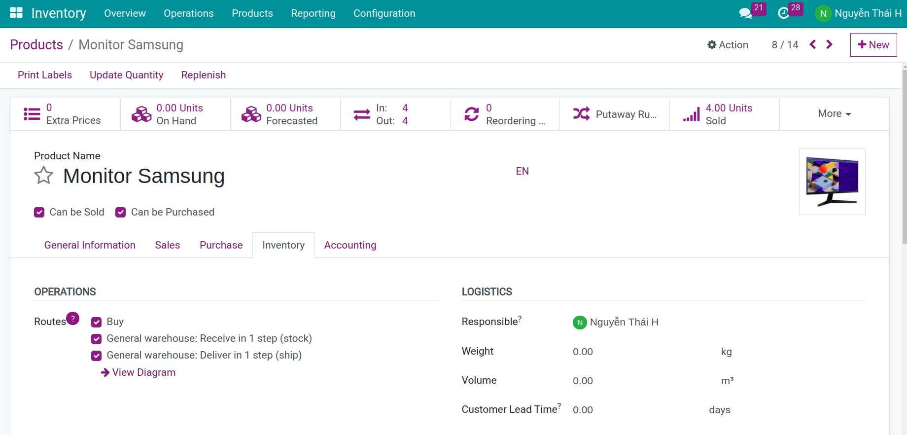Click Update Quantity
Screen dimensions: 907x435
tap(127, 75)
